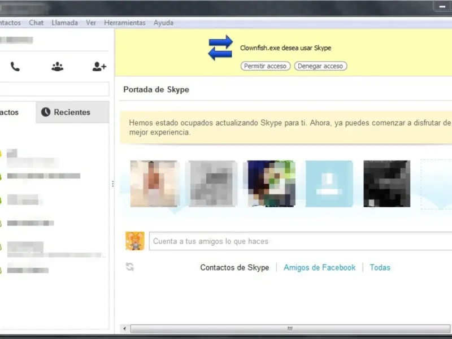Allow Clownfish with Permitir acceso
This screenshot has width=452, height=339.
pos(265,66)
